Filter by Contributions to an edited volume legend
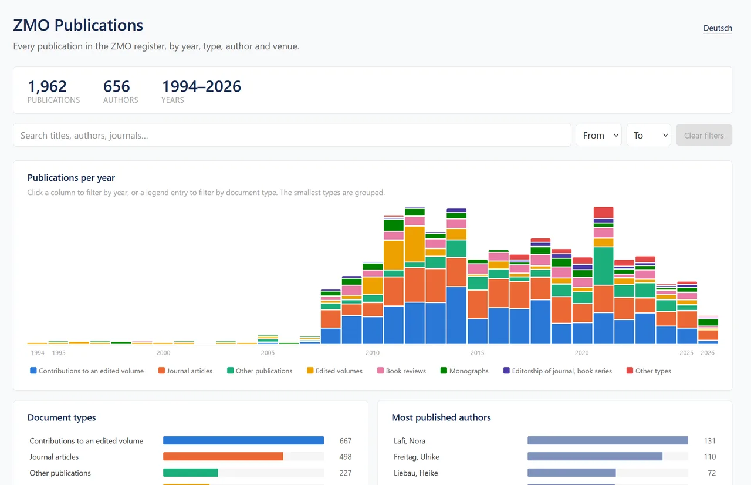751x485 pixels. pos(87,371)
